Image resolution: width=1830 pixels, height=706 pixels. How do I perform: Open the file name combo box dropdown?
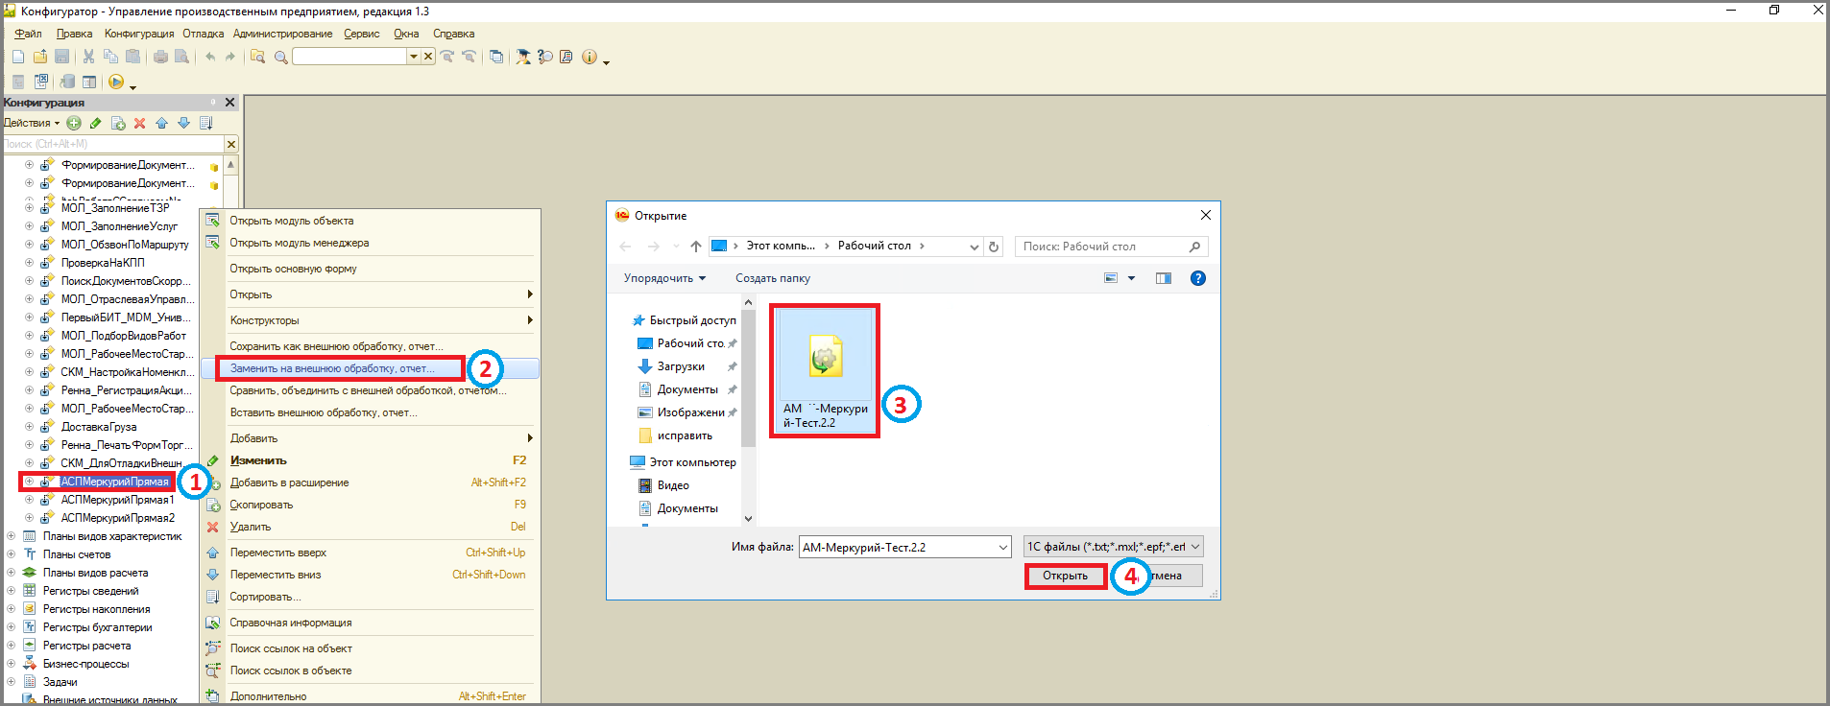coord(1003,548)
